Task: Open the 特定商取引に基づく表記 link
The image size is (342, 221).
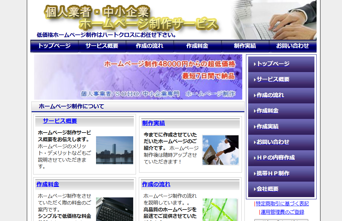Action: tap(282, 204)
